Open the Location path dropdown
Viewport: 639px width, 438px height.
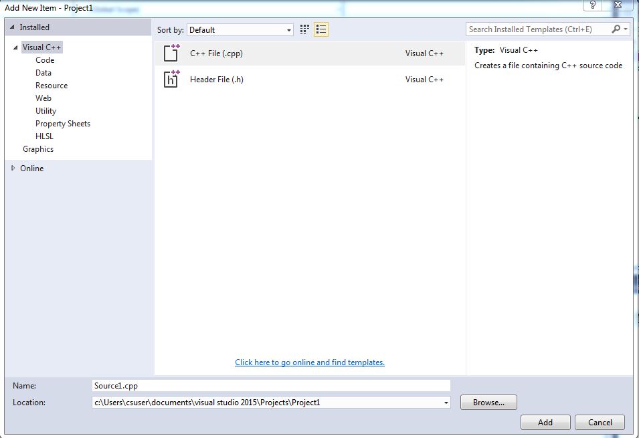[x=446, y=403]
